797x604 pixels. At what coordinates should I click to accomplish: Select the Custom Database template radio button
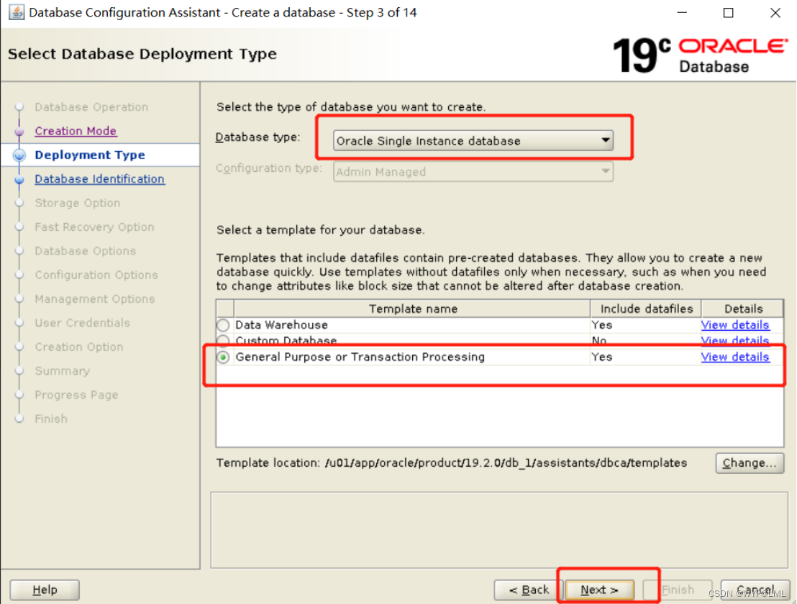coord(223,340)
